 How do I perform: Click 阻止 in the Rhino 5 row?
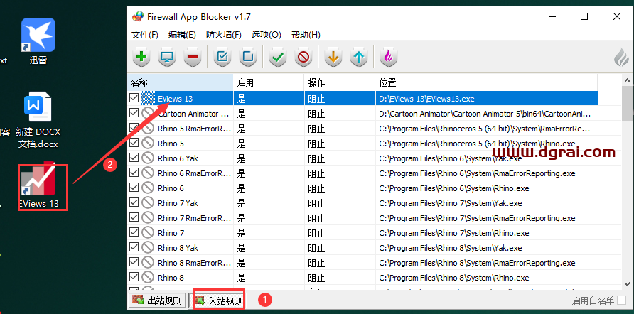[316, 144]
